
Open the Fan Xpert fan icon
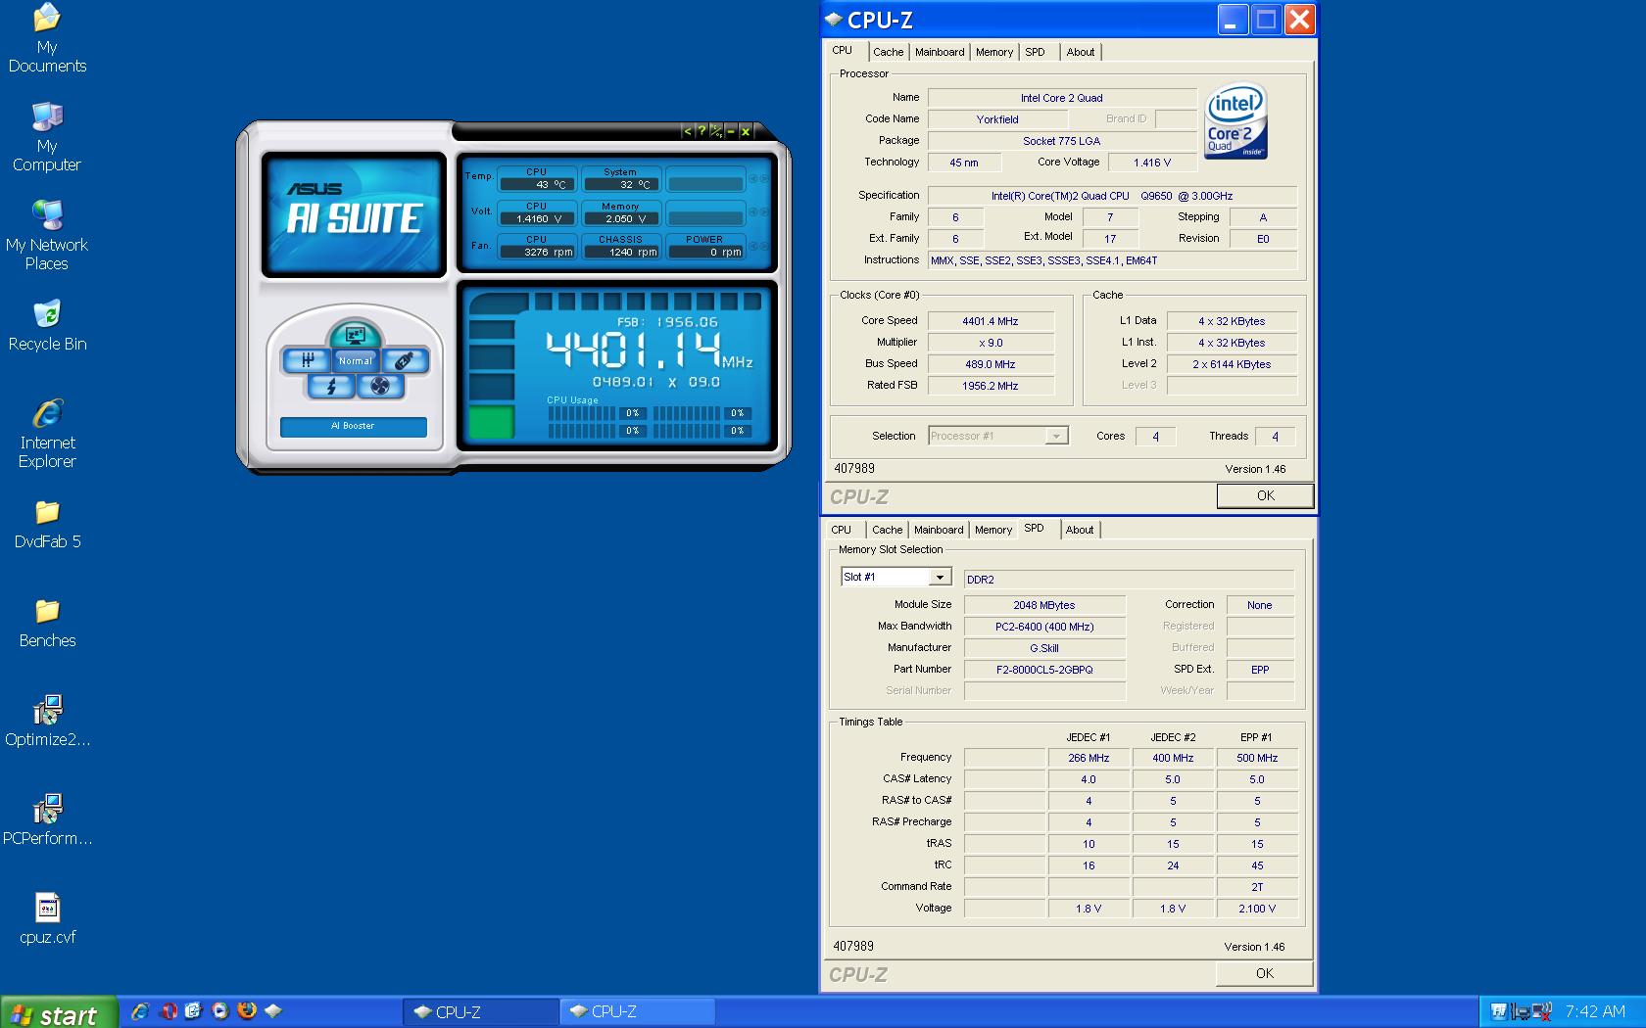pyautogui.click(x=380, y=386)
